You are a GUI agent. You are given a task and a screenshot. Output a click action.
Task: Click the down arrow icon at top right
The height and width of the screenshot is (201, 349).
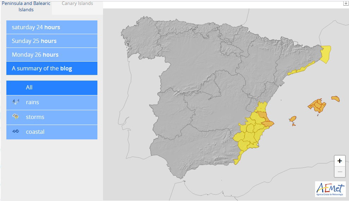[346, 3]
